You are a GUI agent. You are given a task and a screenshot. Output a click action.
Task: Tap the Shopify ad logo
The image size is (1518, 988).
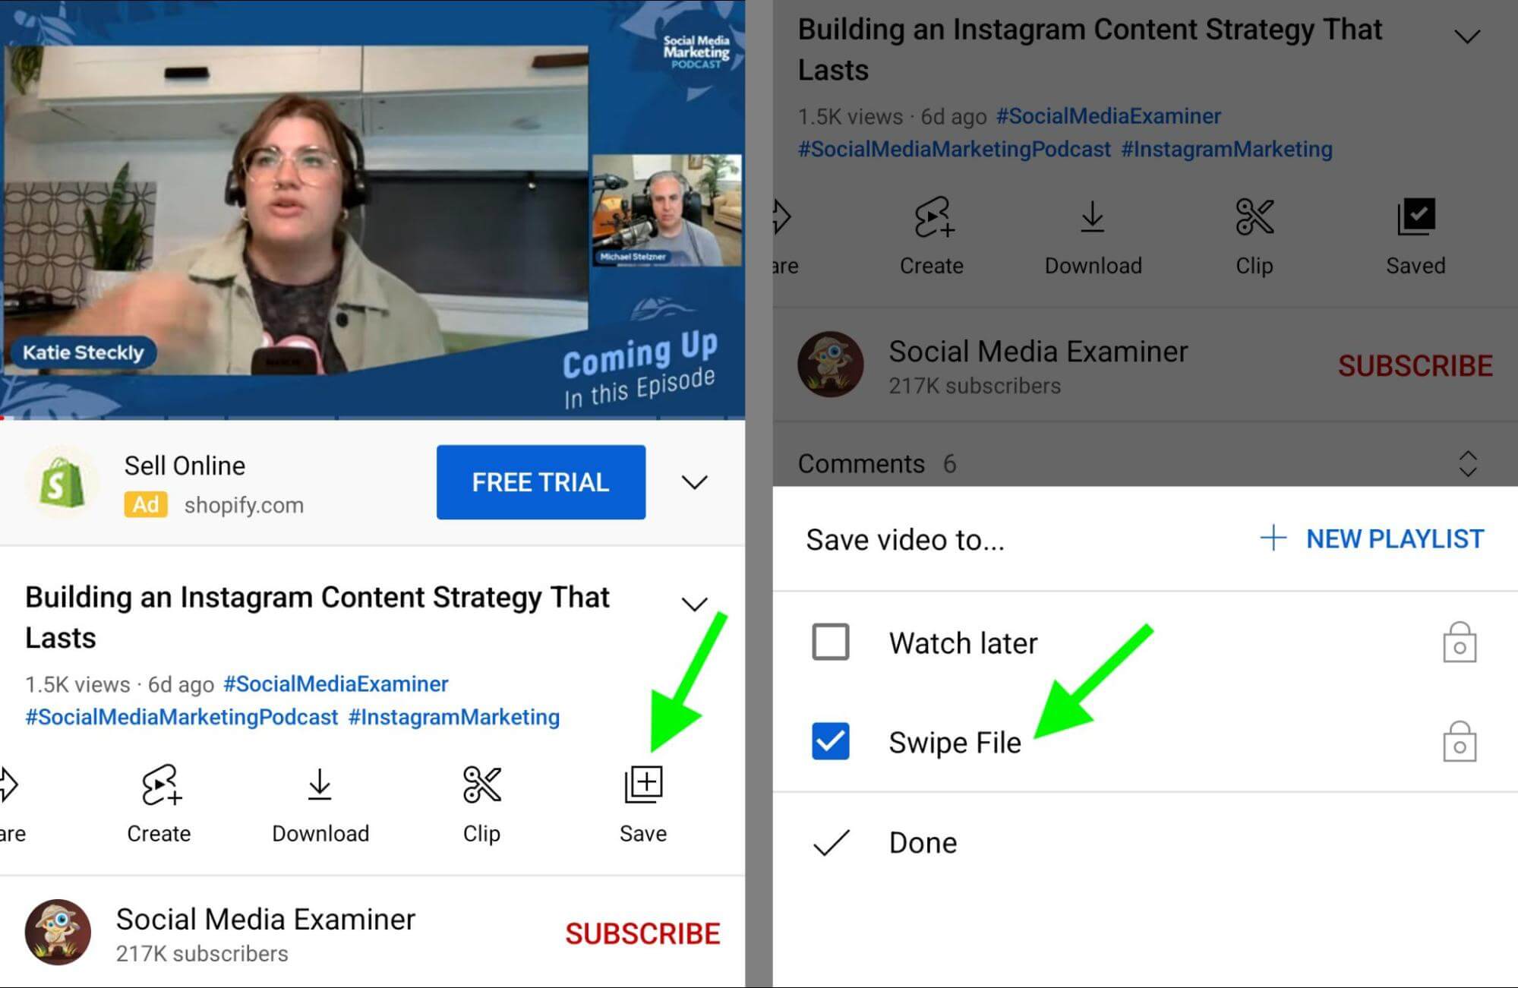click(62, 483)
